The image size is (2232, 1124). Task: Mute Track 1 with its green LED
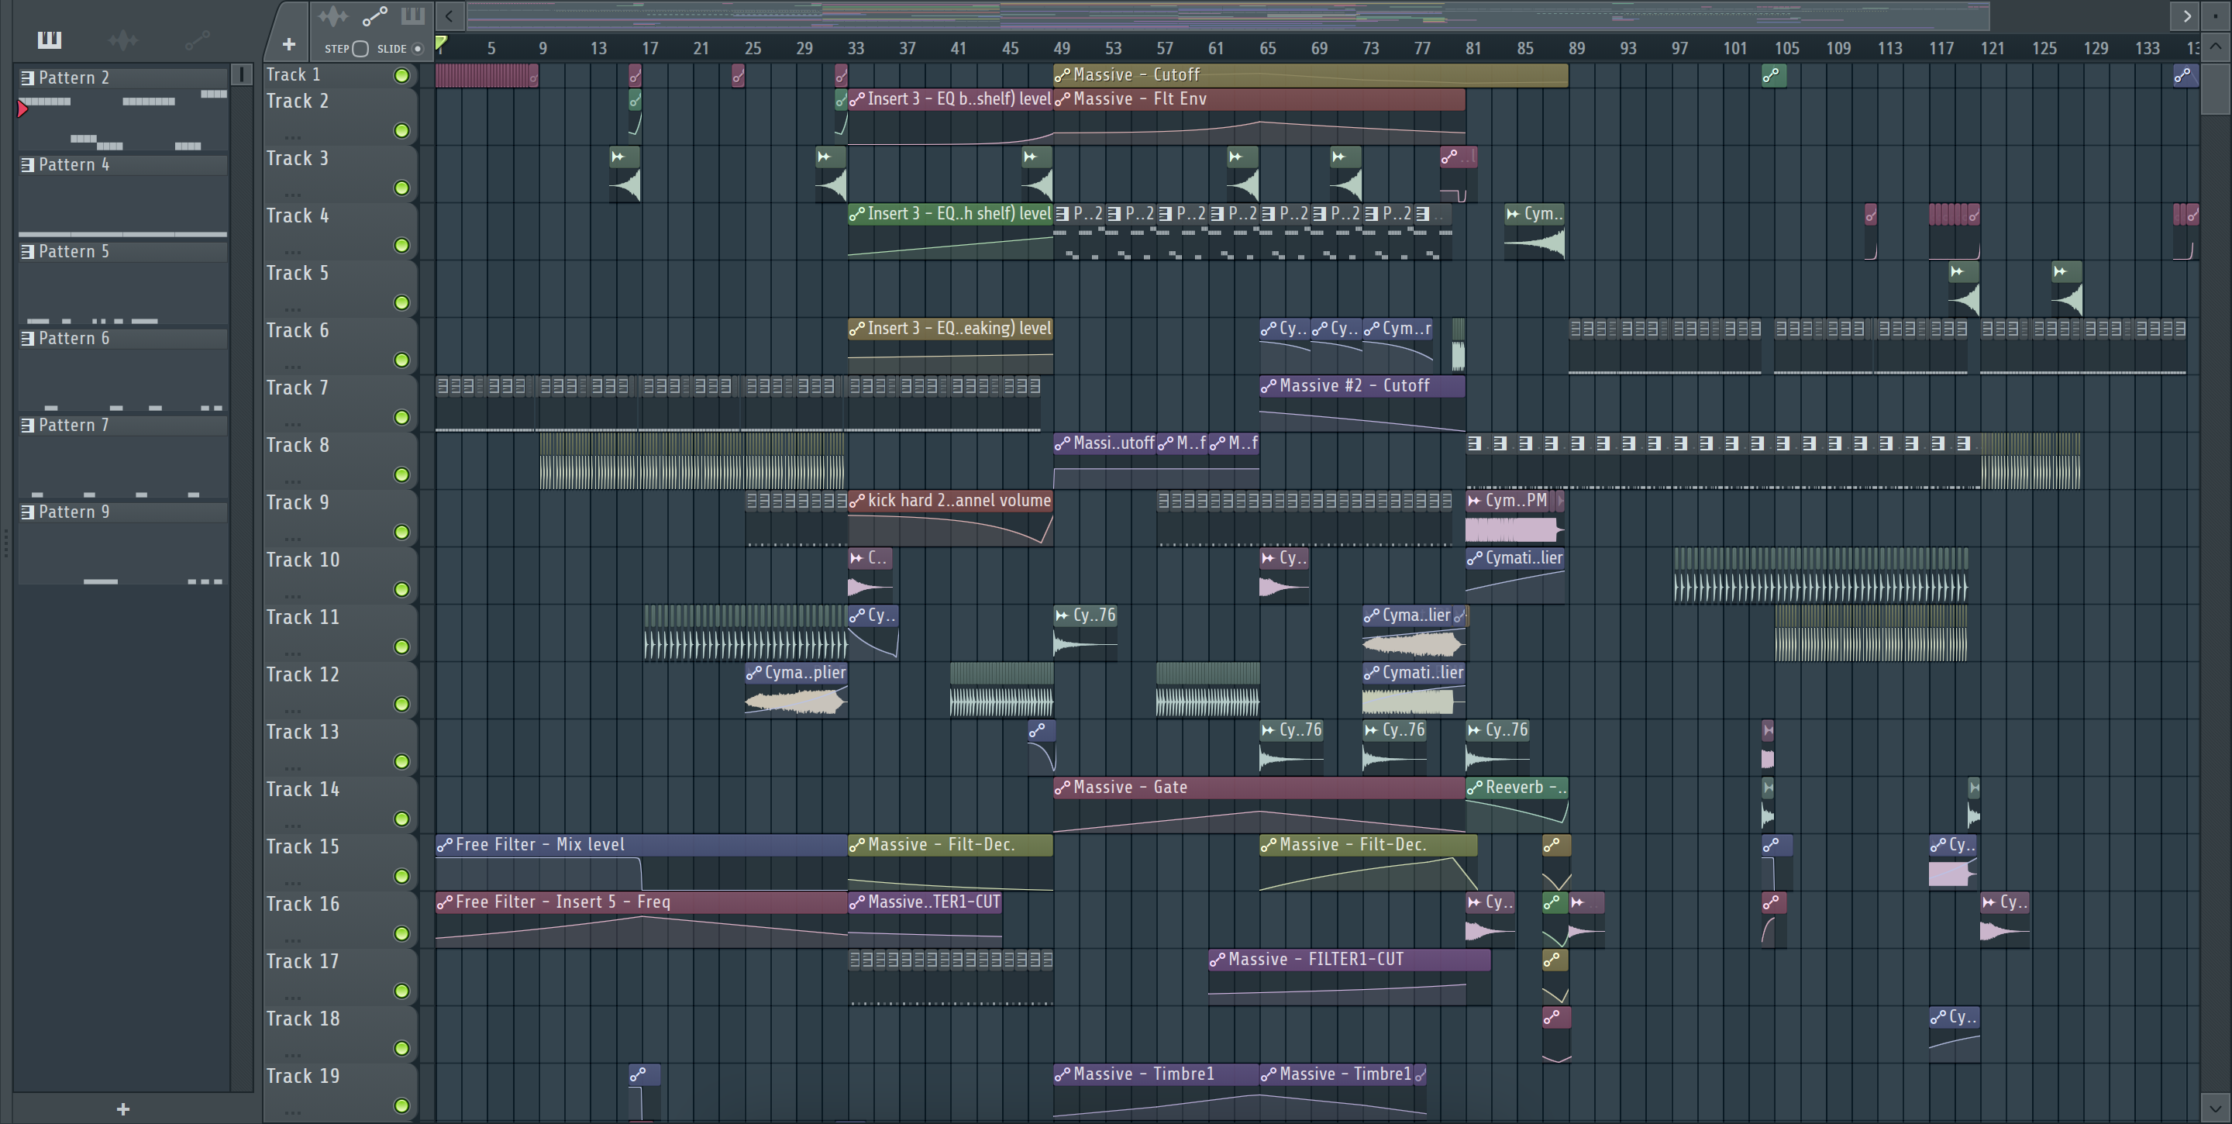(401, 75)
